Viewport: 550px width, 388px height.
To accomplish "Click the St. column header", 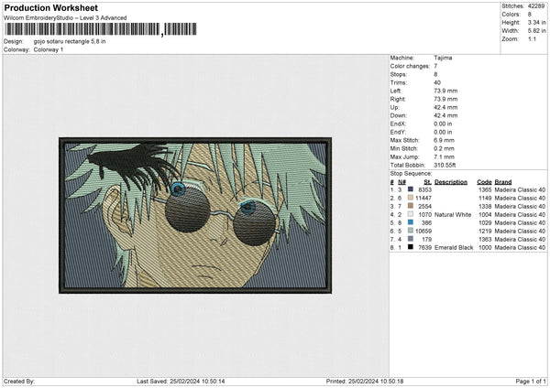I will coord(426,181).
